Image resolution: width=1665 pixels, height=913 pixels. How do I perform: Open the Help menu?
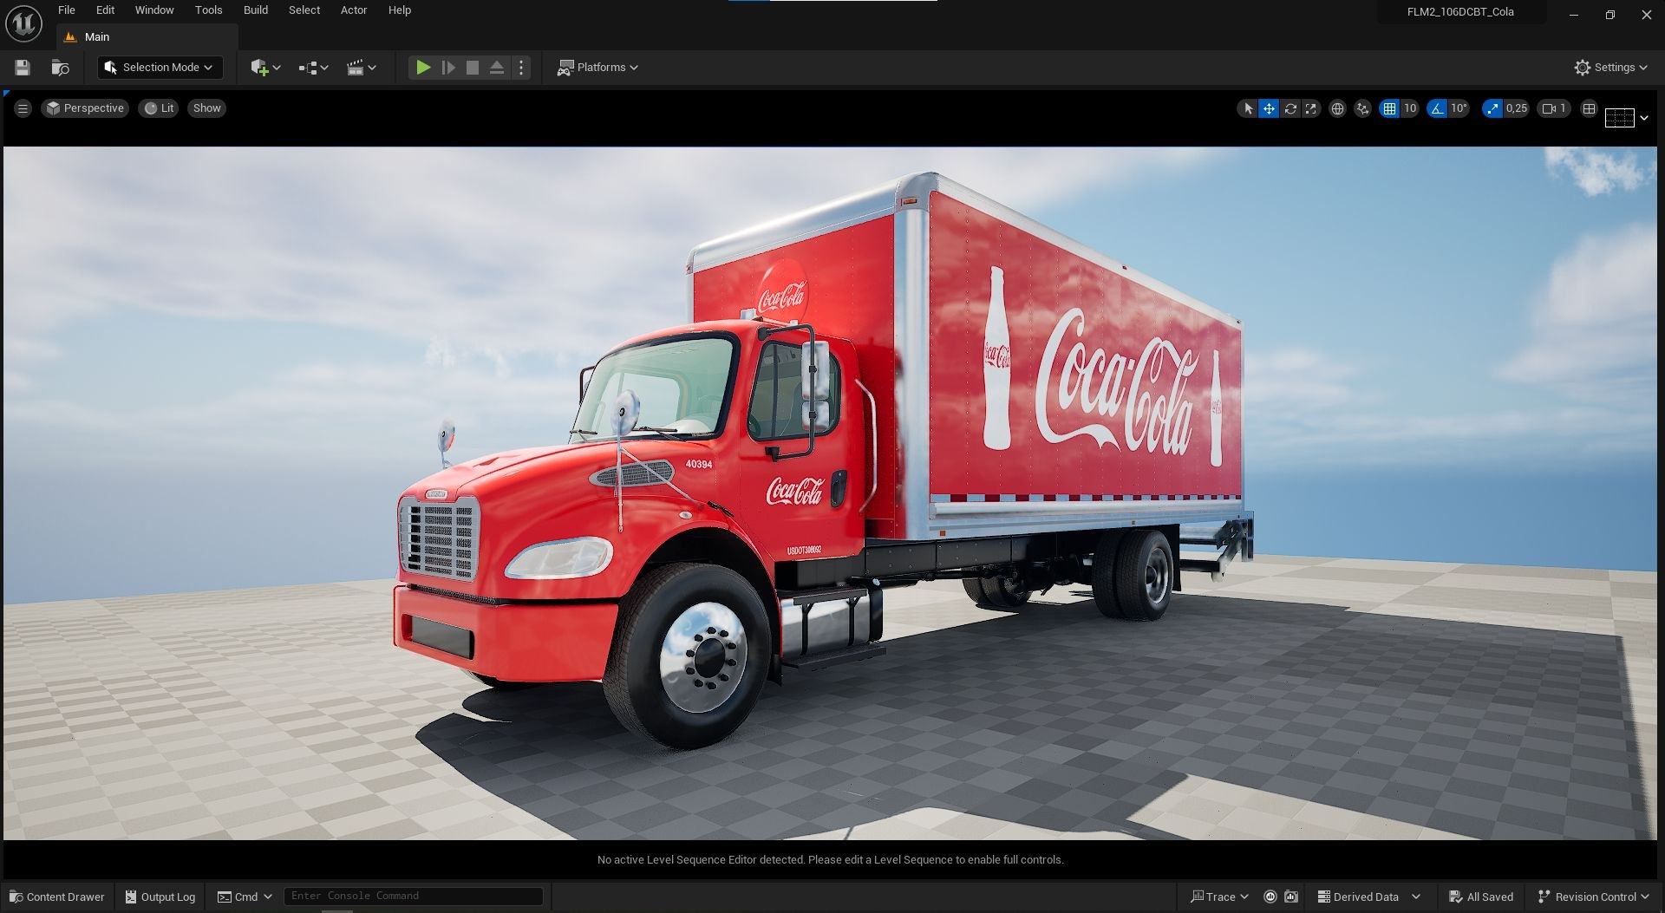click(400, 10)
